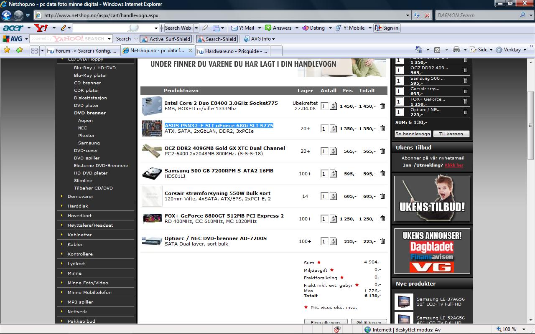Click quantity field for Samsung 500 GB
The height and width of the screenshot is (334, 535).
pyautogui.click(x=324, y=174)
